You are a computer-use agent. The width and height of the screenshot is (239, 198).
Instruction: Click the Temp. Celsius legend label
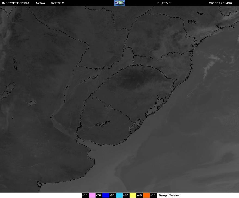[169, 195]
